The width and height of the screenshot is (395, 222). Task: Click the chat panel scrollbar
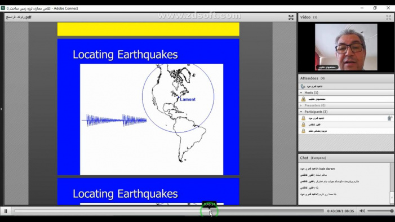392,184
